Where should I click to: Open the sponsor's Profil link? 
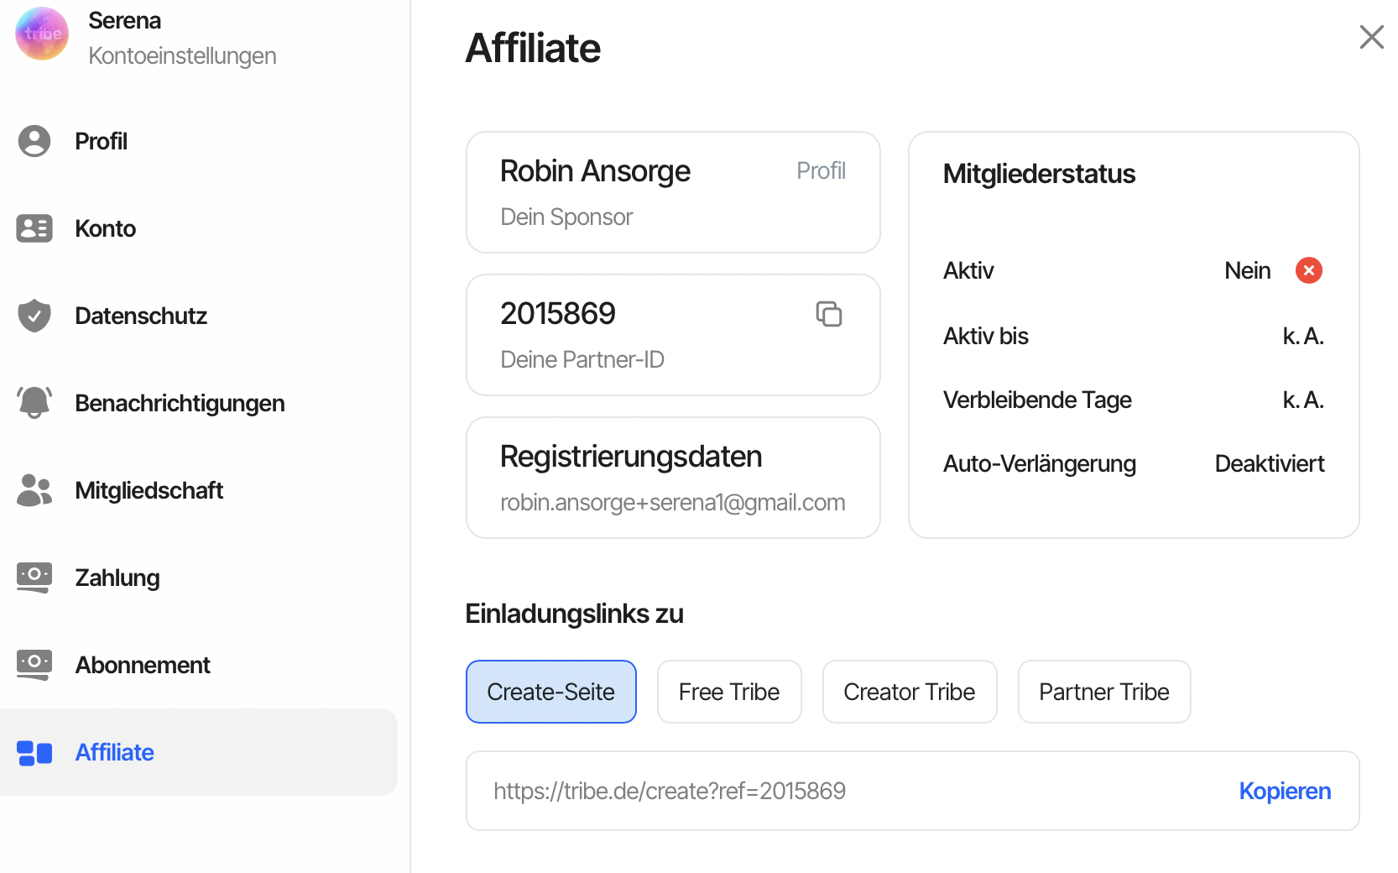[x=821, y=171]
